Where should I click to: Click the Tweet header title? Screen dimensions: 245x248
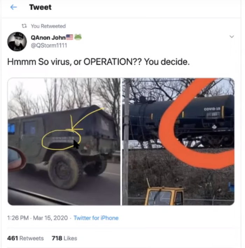(x=40, y=7)
